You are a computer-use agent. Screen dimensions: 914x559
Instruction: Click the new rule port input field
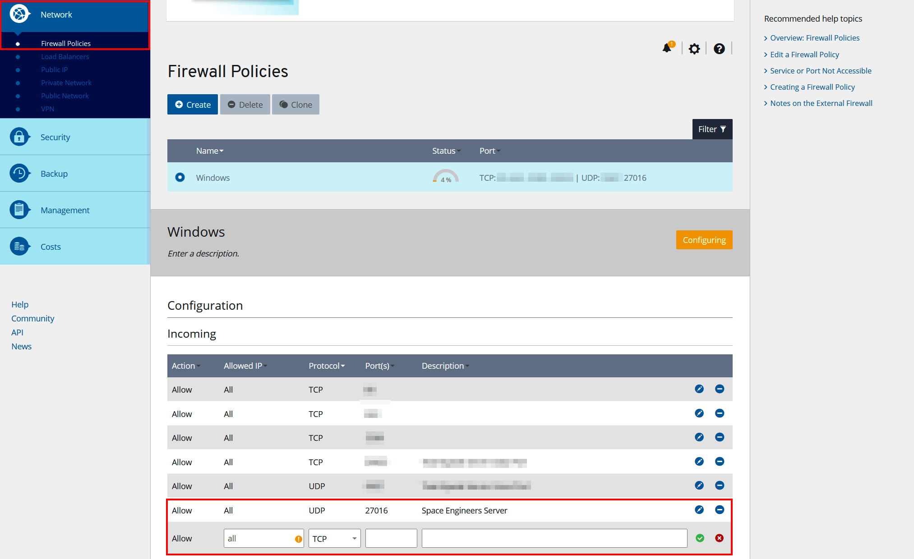(391, 538)
